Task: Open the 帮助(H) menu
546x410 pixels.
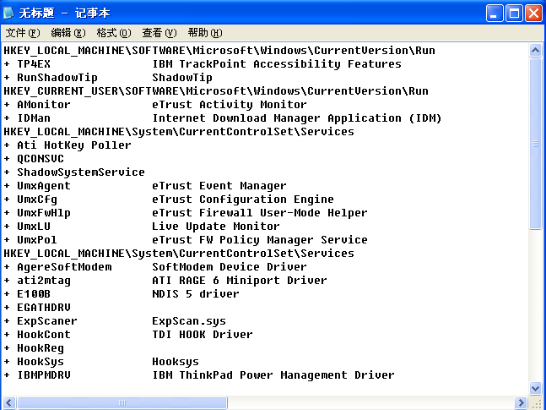Action: click(205, 33)
